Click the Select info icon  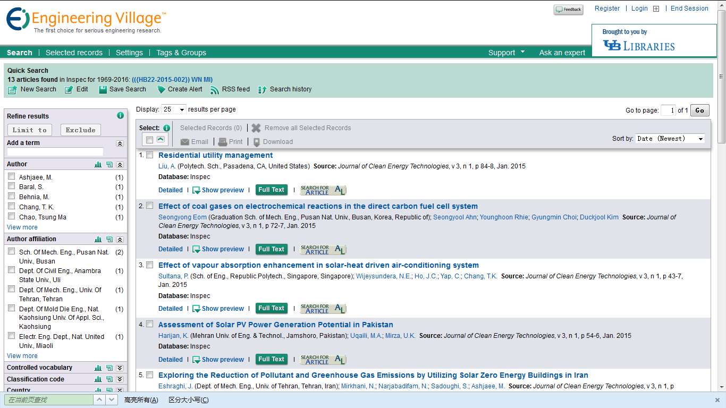(166, 128)
